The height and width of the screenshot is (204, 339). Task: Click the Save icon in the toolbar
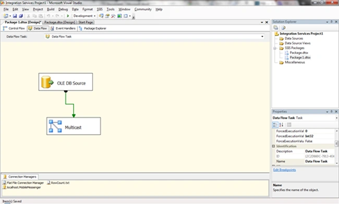click(15, 16)
